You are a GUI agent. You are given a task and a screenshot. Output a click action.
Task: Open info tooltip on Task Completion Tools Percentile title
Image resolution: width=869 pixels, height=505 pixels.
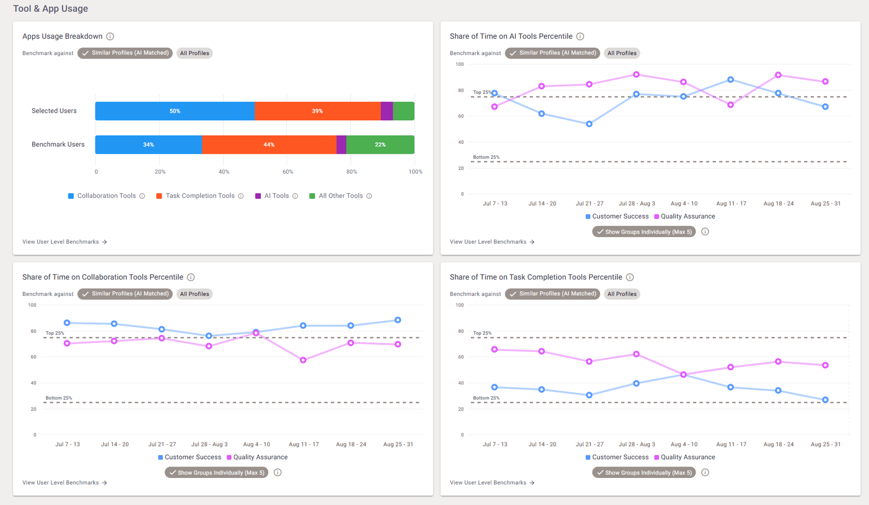click(630, 277)
